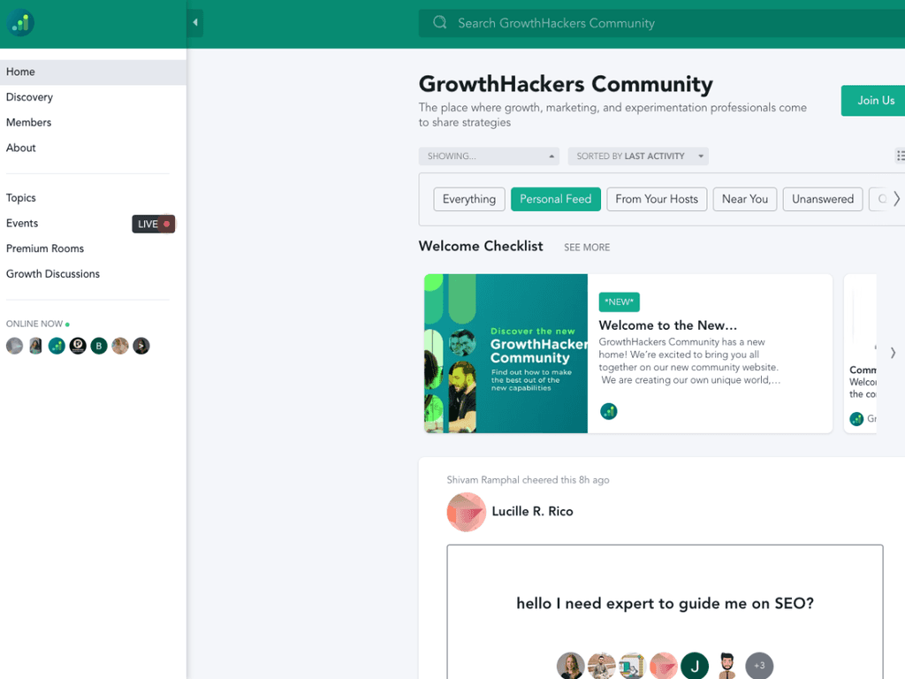Open the Sorted by Last Activity dropdown
The image size is (905, 679).
point(638,156)
